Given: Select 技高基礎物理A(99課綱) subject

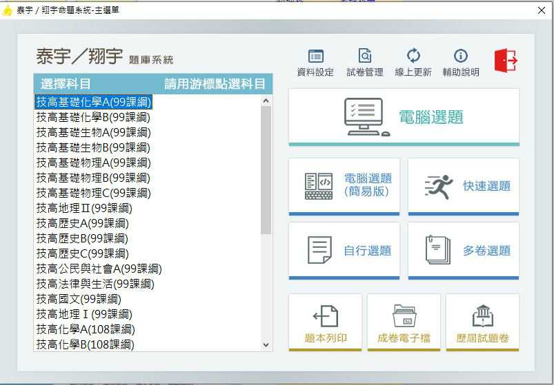Looking at the screenshot, I should 94,163.
